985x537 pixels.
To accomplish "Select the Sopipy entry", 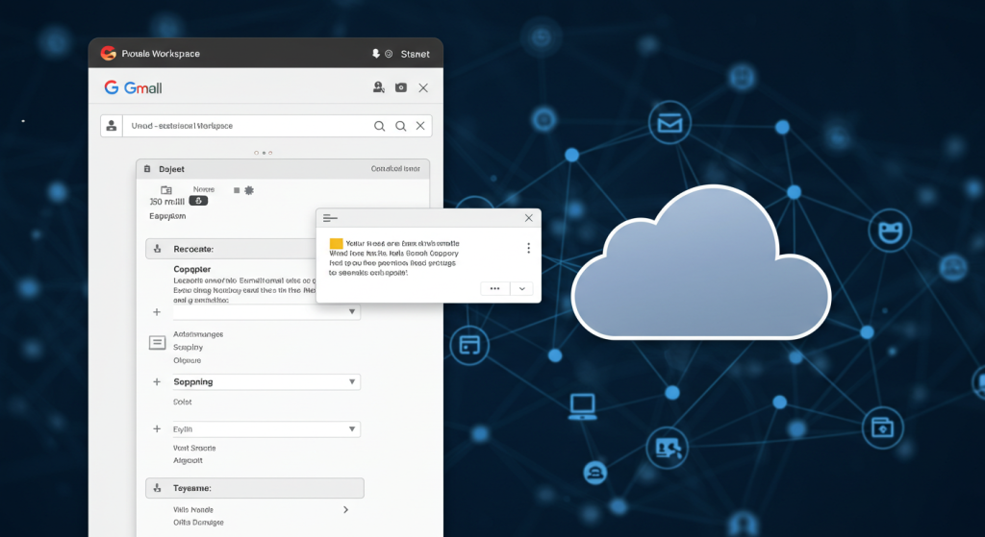I will (x=188, y=347).
